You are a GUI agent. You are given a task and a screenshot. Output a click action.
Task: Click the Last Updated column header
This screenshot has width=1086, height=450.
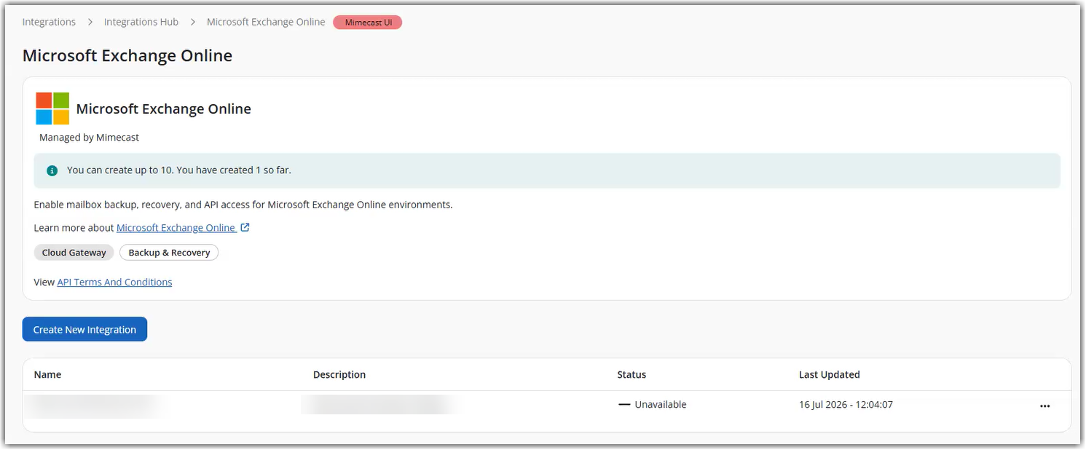coord(829,374)
